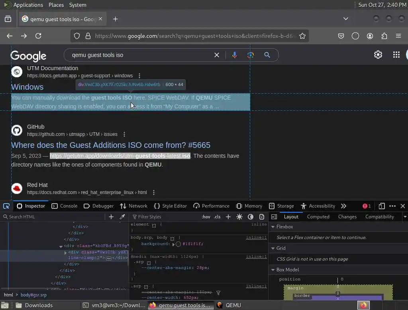
Task: Open the Network tab
Action: [x=134, y=206]
